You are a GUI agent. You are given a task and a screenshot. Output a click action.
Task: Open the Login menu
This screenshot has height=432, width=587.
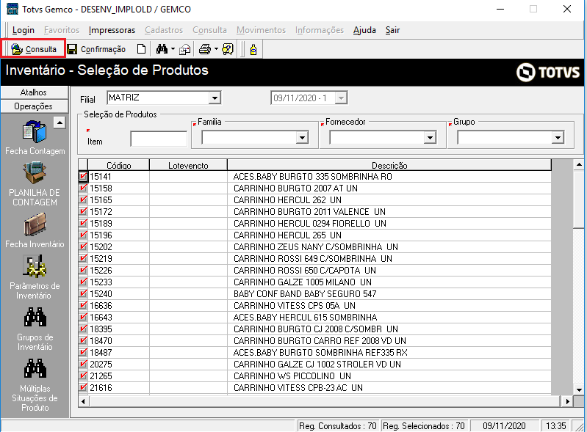coord(24,30)
